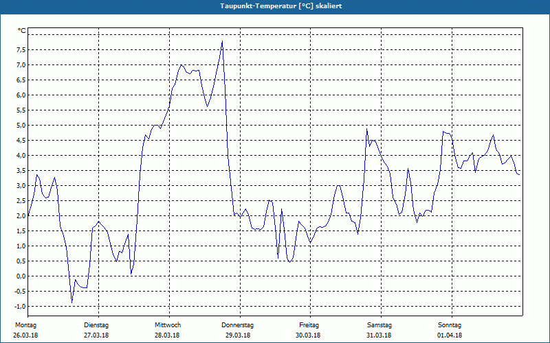Click the date 27.03.18

tap(96, 335)
